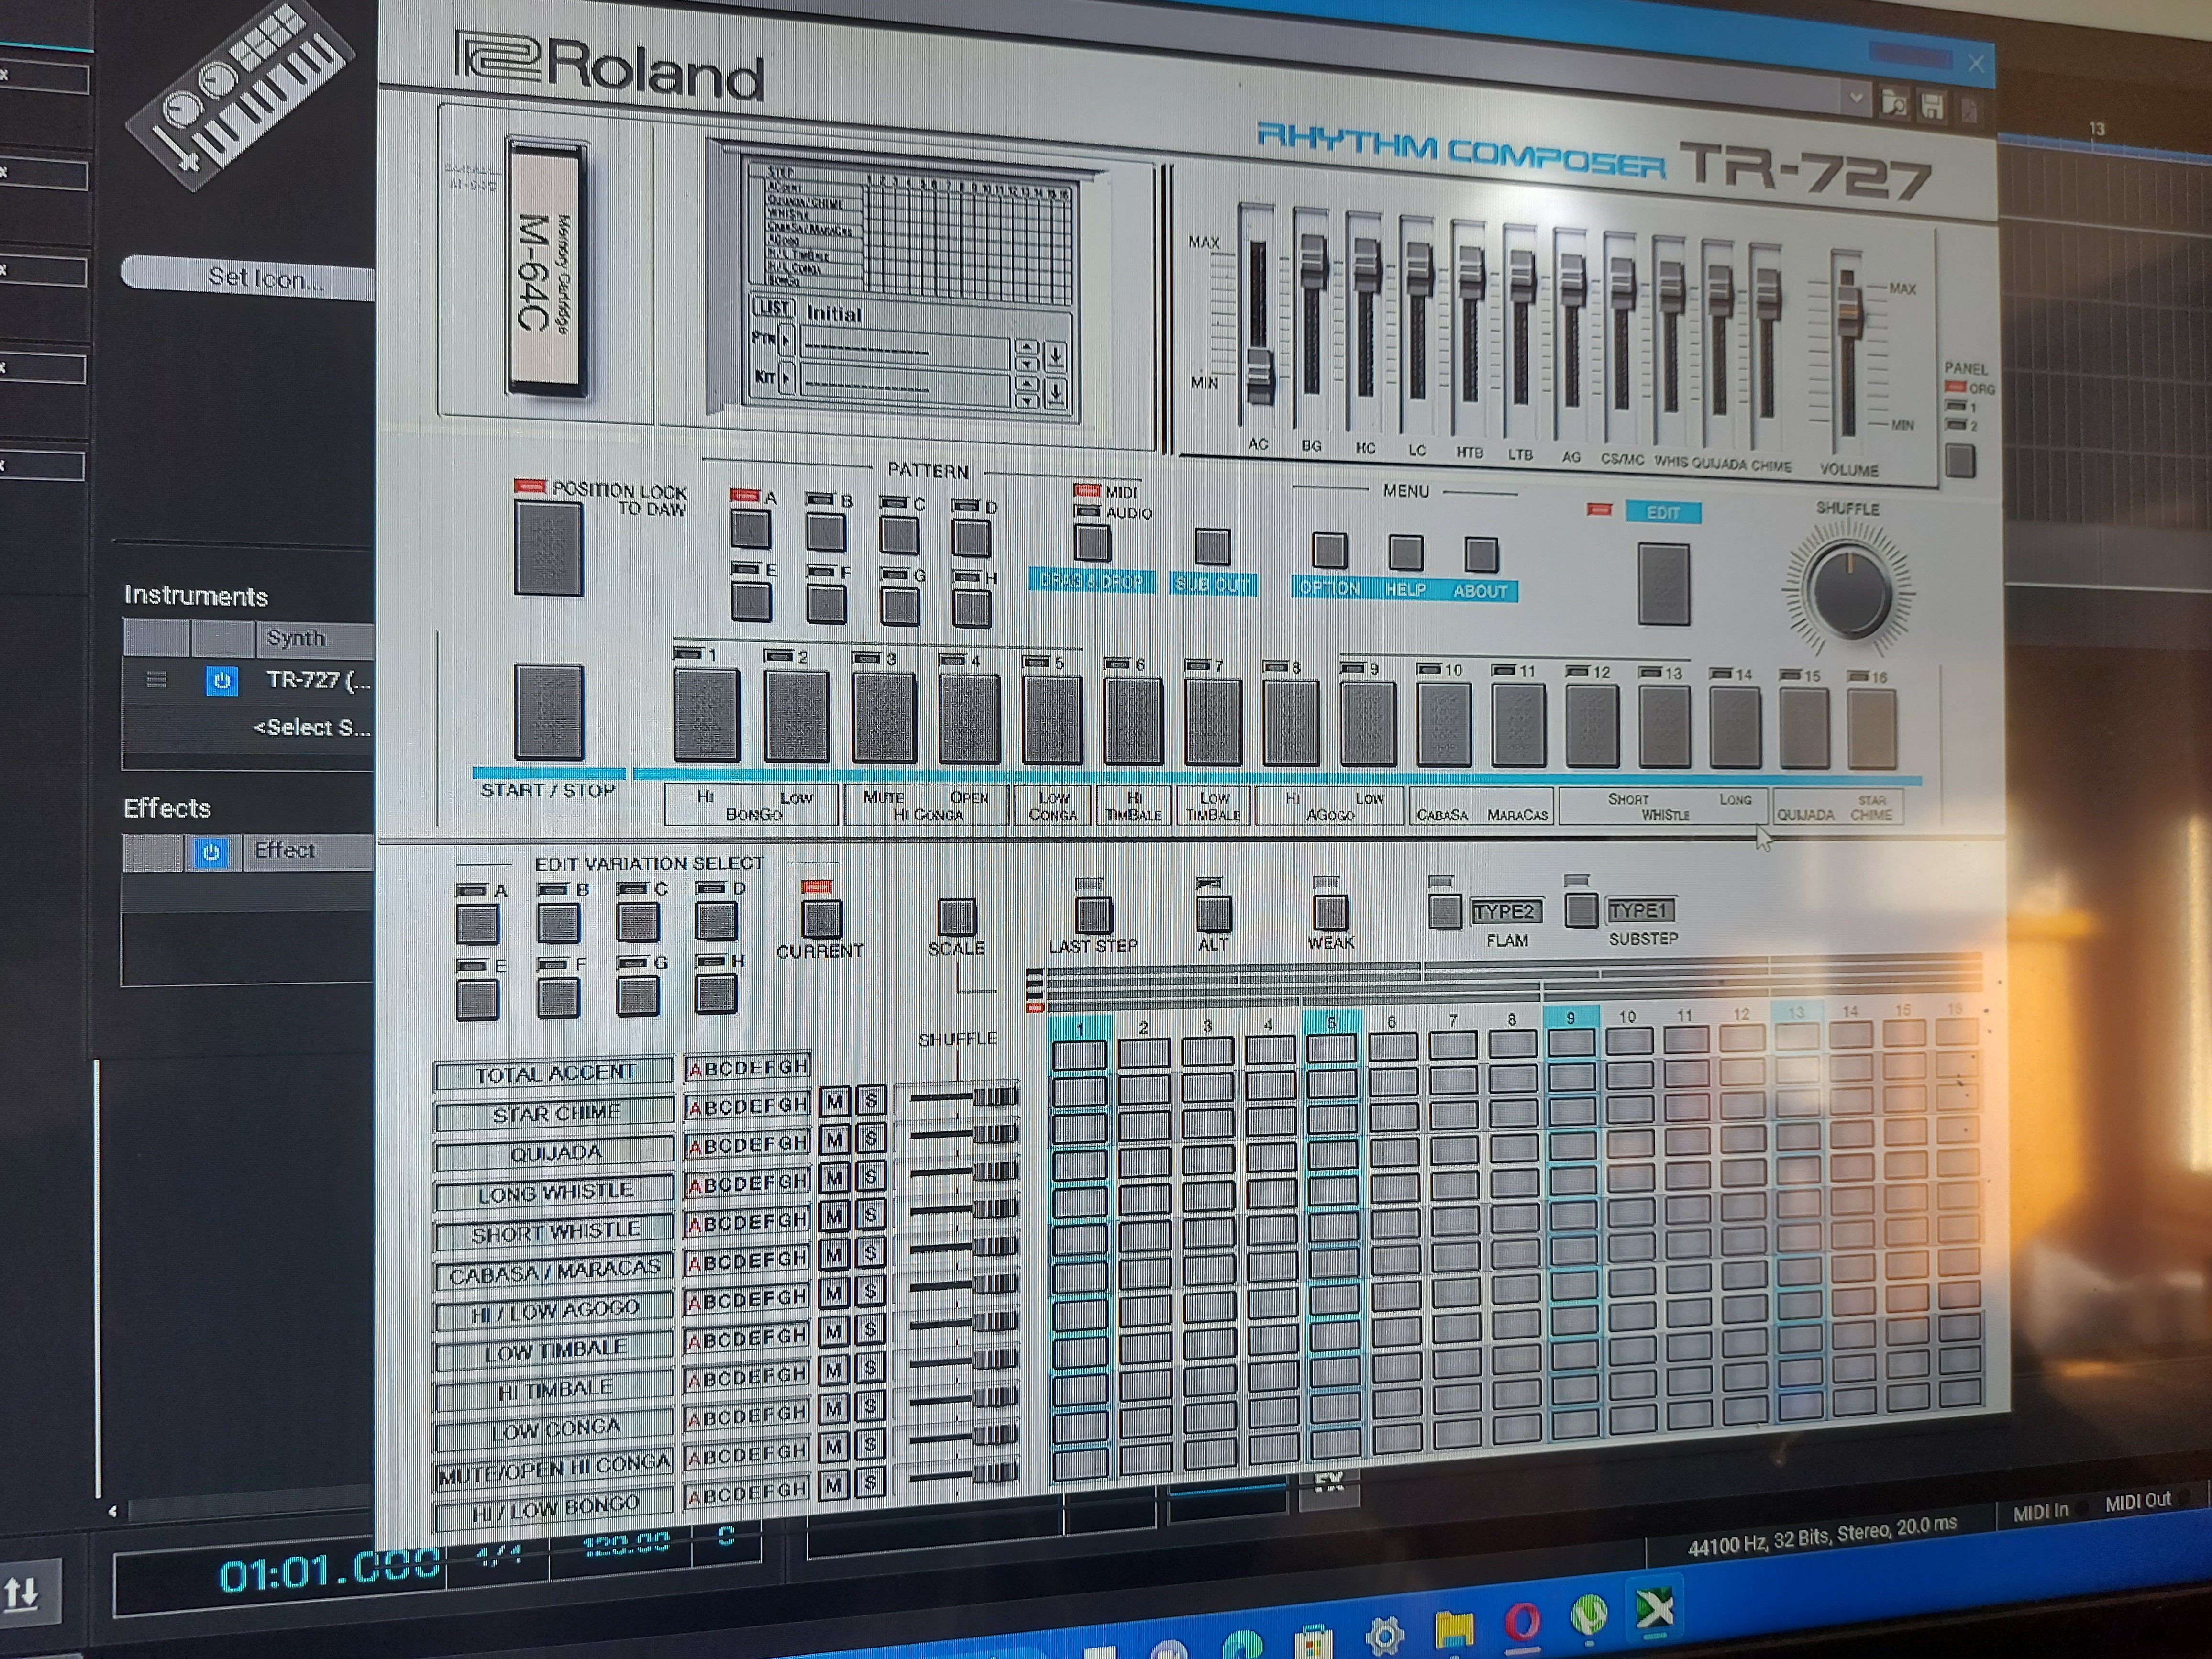Open the SUBSTEP TYPE1 dropdown

[x=1639, y=910]
